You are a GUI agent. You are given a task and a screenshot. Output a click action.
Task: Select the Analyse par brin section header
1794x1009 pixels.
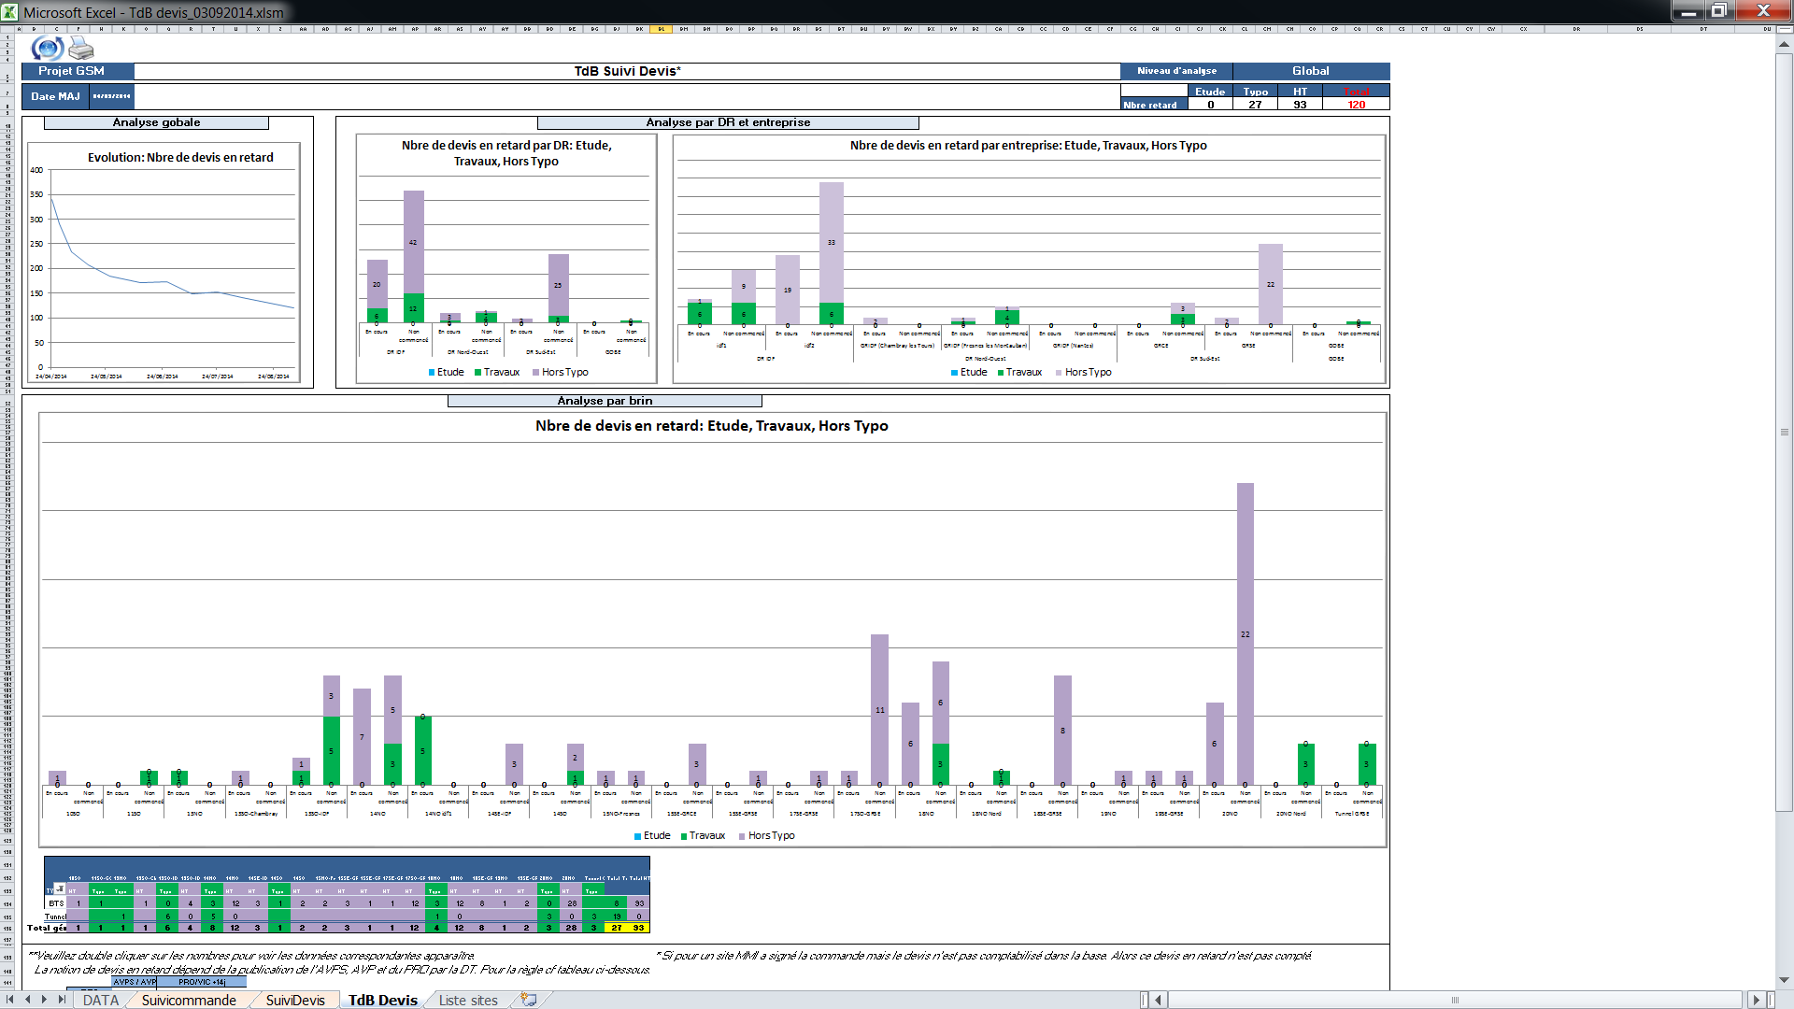tap(605, 401)
